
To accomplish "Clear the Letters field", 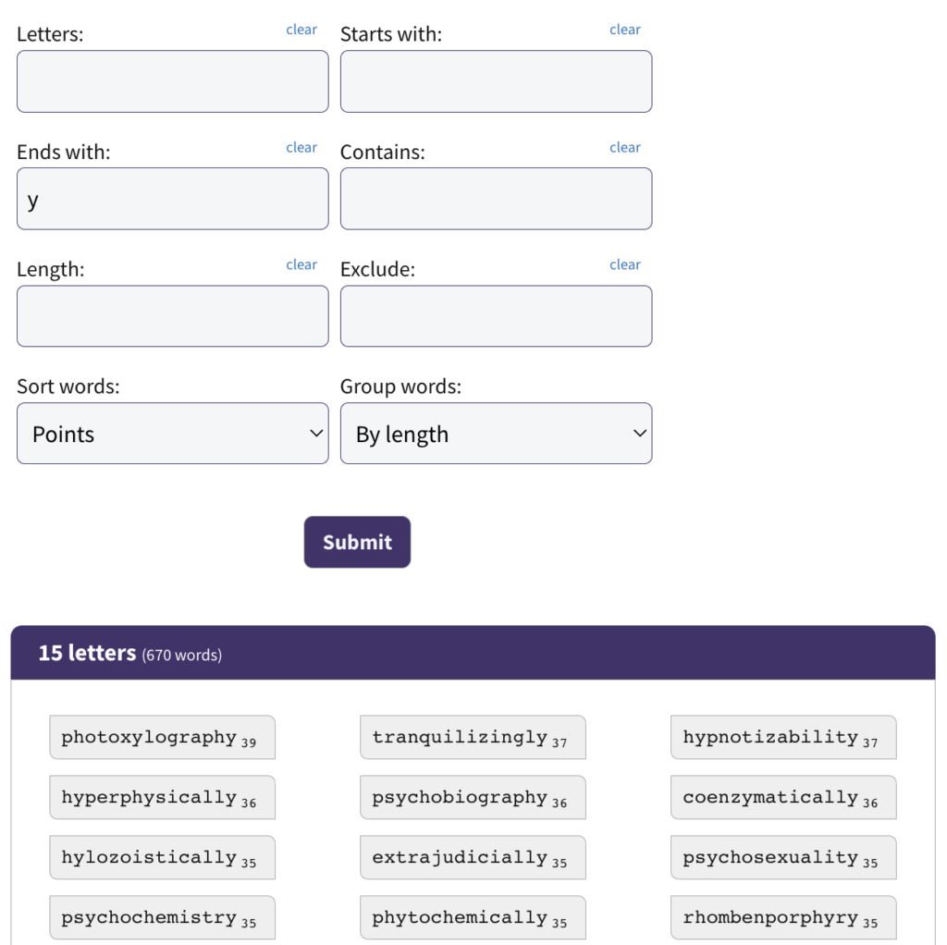I will click(301, 30).
